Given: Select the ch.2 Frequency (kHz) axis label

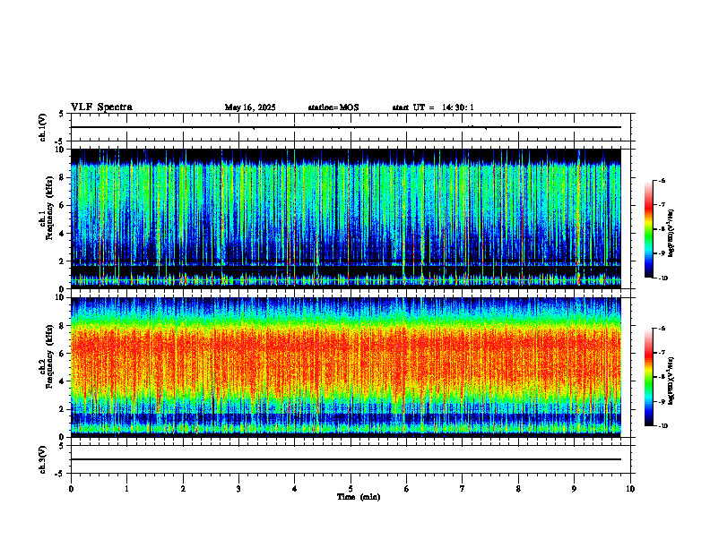Looking at the screenshot, I should [46, 356].
